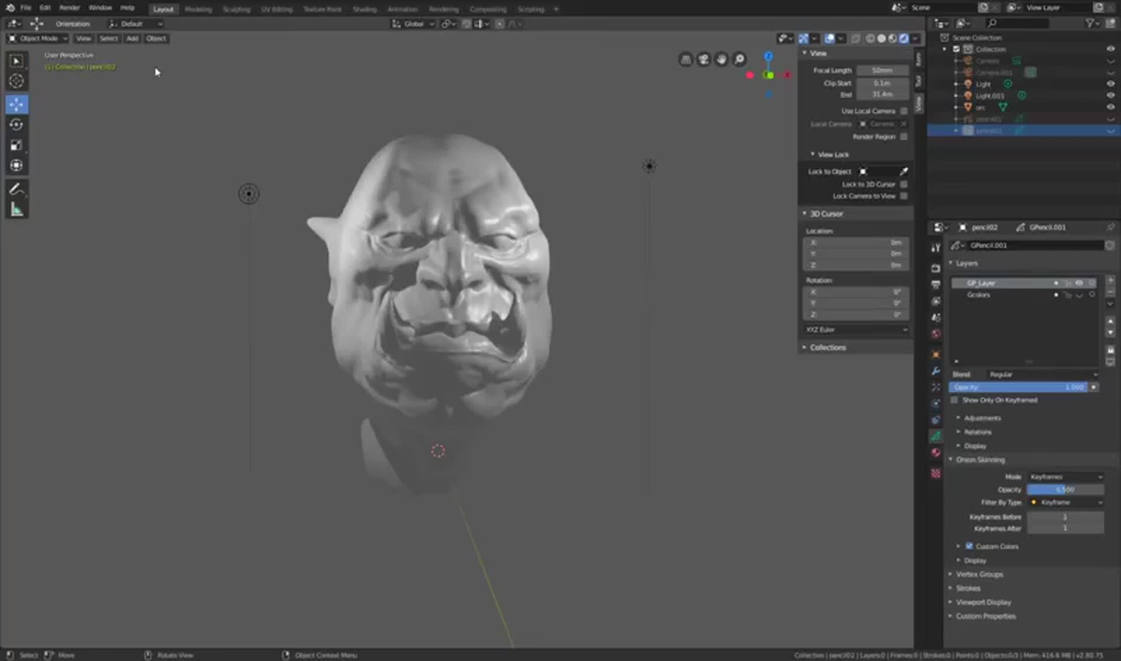The image size is (1121, 661).
Task: Click the Add button in the viewport header
Action: pyautogui.click(x=132, y=39)
